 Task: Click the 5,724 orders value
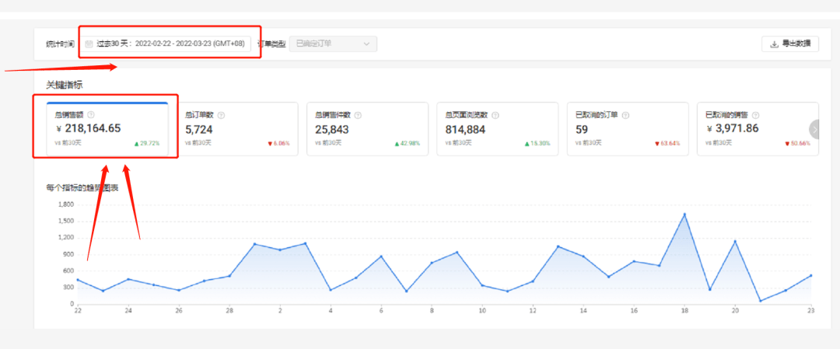point(199,129)
